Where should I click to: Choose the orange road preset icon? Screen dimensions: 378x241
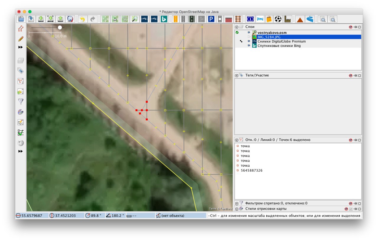point(176,19)
